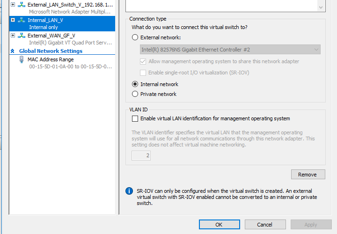
Task: Open the Intel 82576NS Ethernet Controller dropdown
Action: [x=230, y=50]
